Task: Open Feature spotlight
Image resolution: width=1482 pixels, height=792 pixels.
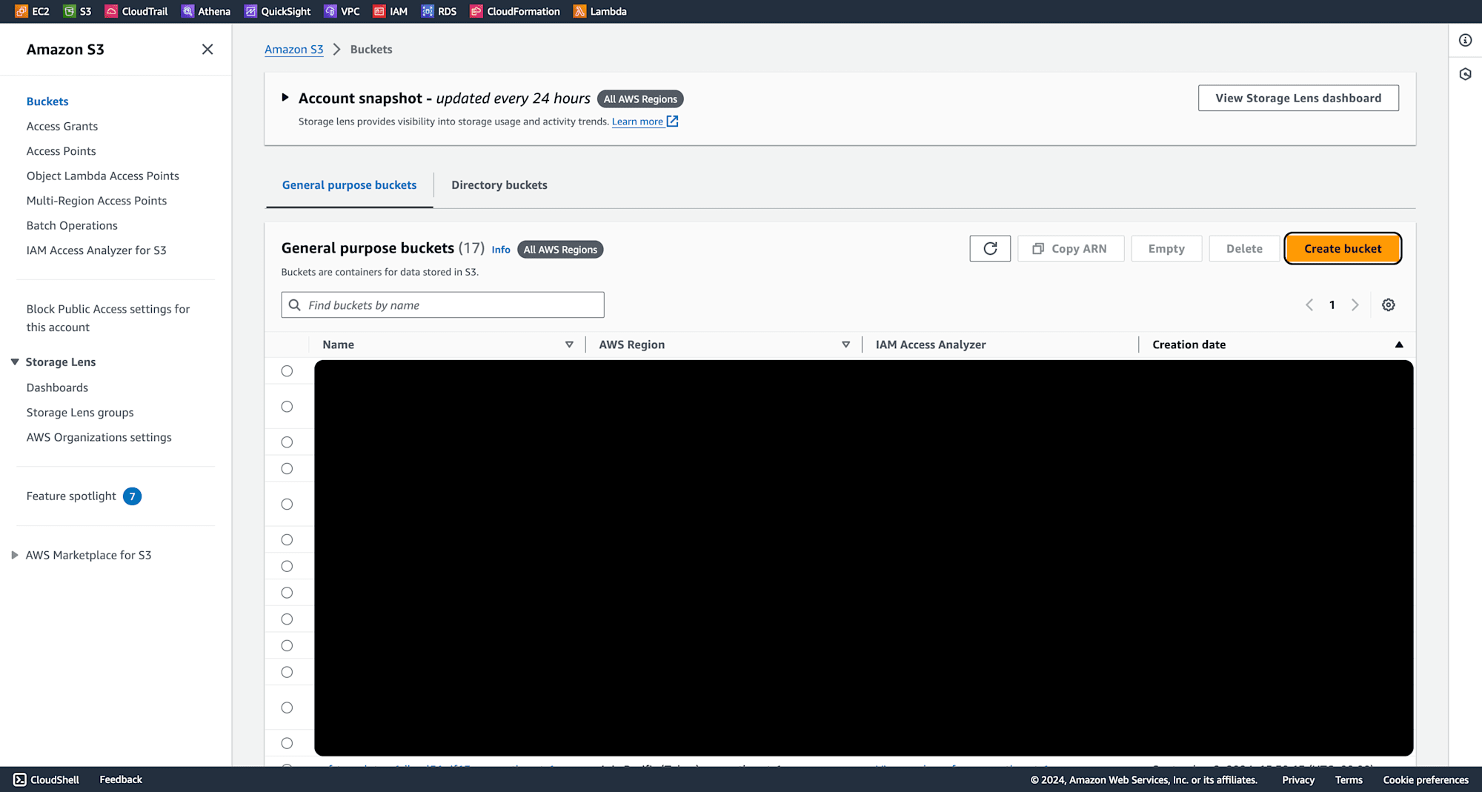Action: [71, 496]
